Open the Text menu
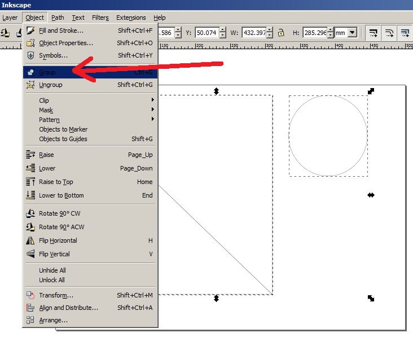This screenshot has height=337, width=413. [x=78, y=17]
